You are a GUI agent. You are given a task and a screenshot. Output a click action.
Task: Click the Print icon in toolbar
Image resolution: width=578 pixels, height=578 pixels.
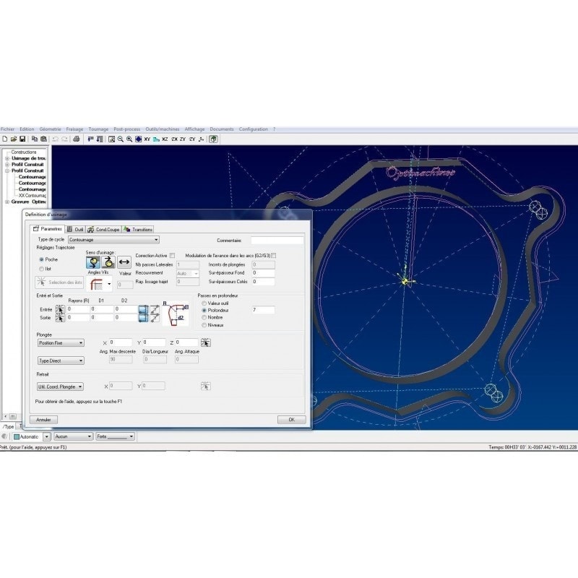[x=77, y=139]
